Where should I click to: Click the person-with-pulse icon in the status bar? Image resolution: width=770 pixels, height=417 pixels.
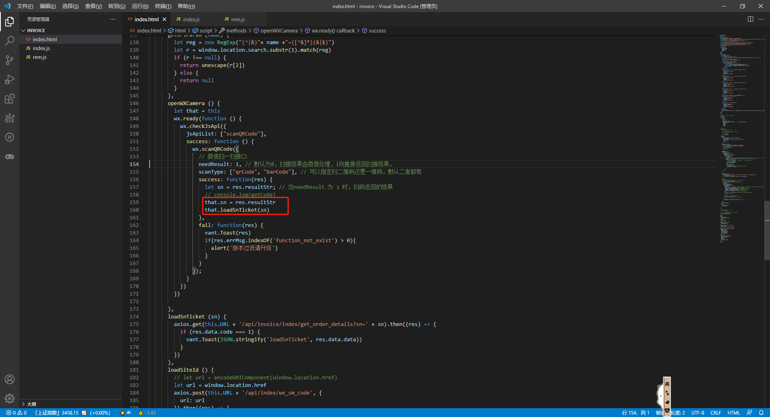click(x=126, y=413)
